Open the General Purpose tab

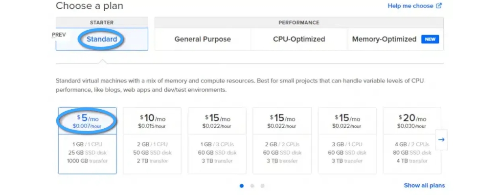(x=203, y=39)
